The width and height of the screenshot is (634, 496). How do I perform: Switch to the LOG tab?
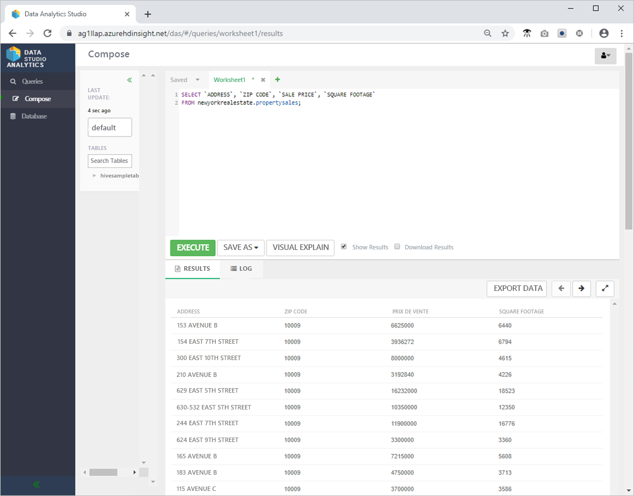tap(241, 269)
